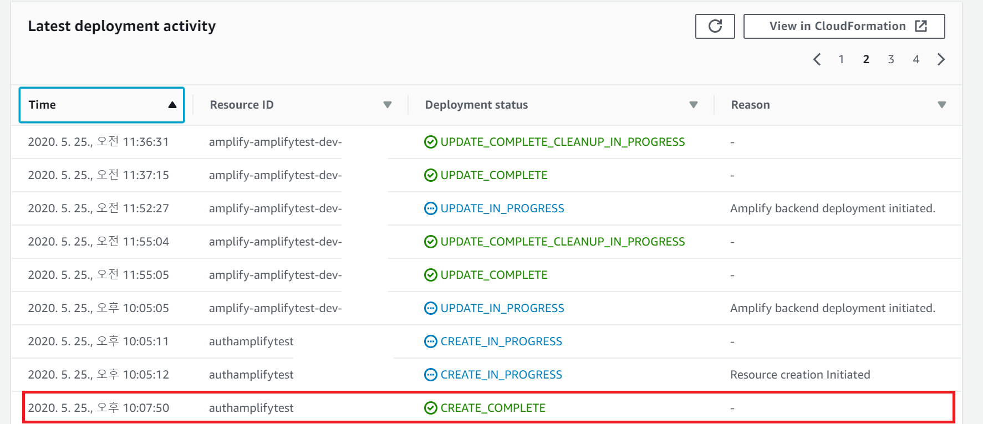983x424 pixels.
Task: Sort by Resource ID column arrow
Action: (x=388, y=105)
